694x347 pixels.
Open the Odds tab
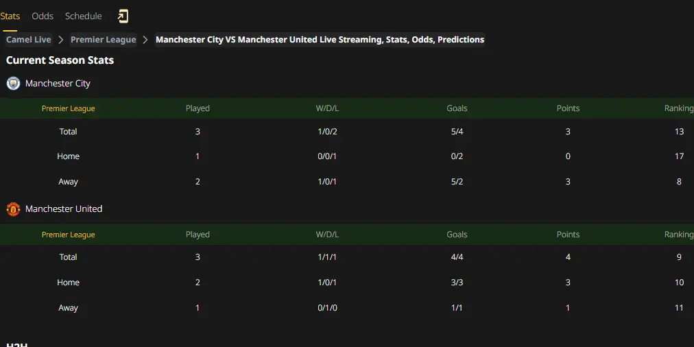43,16
